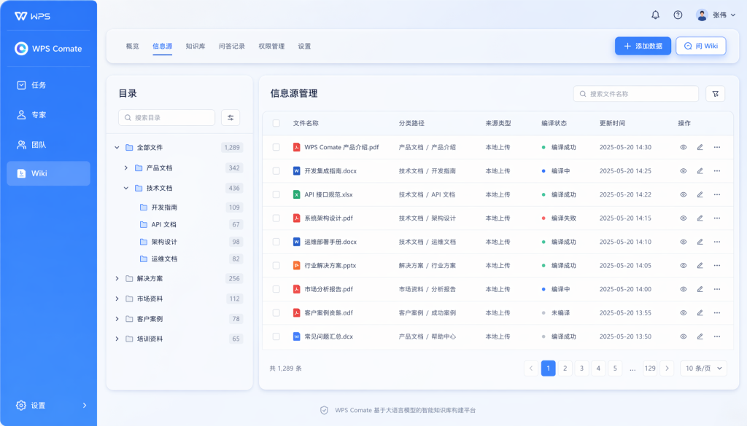The height and width of the screenshot is (426, 747).
Task: Click the 添加数据 button
Action: point(643,46)
